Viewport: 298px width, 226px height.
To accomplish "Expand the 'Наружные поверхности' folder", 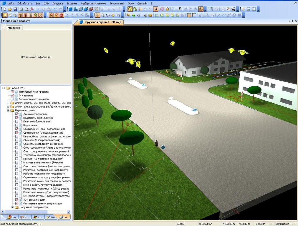I will pyautogui.click(x=12, y=207).
